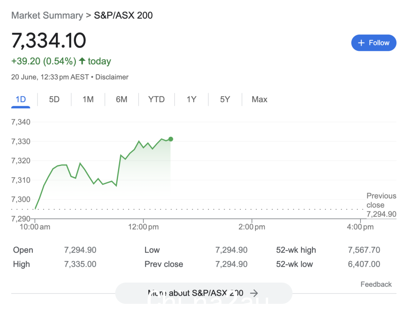Open More about S&P/ASX 200 button

[204, 293]
